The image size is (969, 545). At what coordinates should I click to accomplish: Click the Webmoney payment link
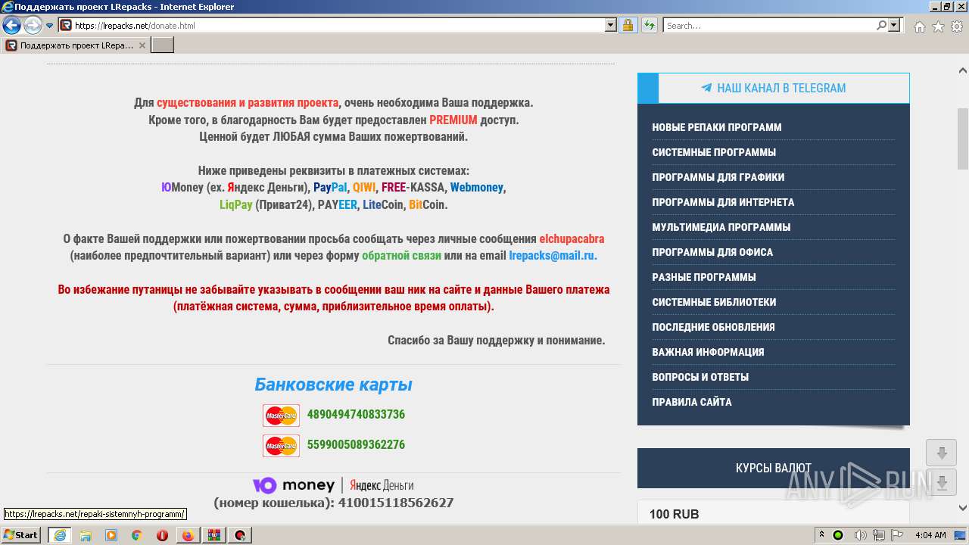point(477,187)
